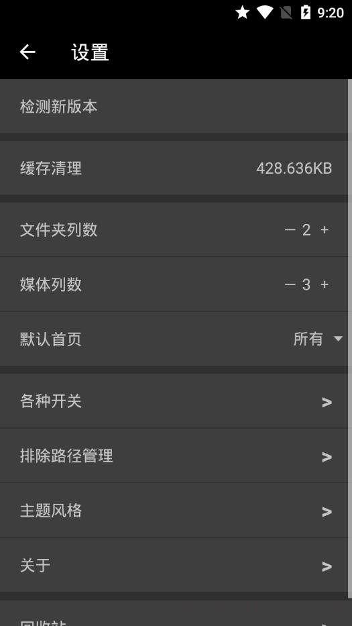The height and width of the screenshot is (626, 352).
Task: Open 关于 chevron arrow
Action: tap(327, 566)
